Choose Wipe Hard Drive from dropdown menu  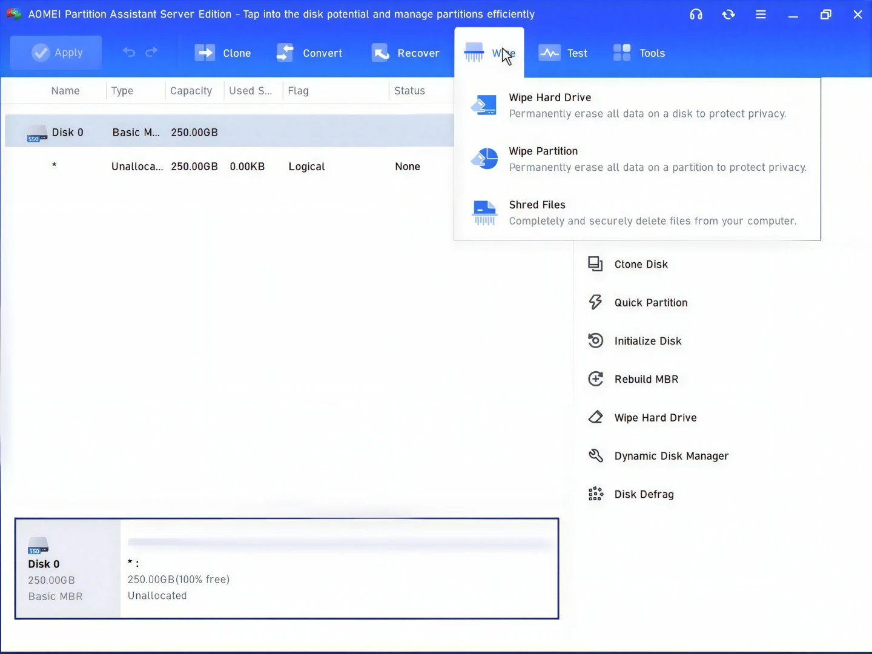click(x=637, y=106)
